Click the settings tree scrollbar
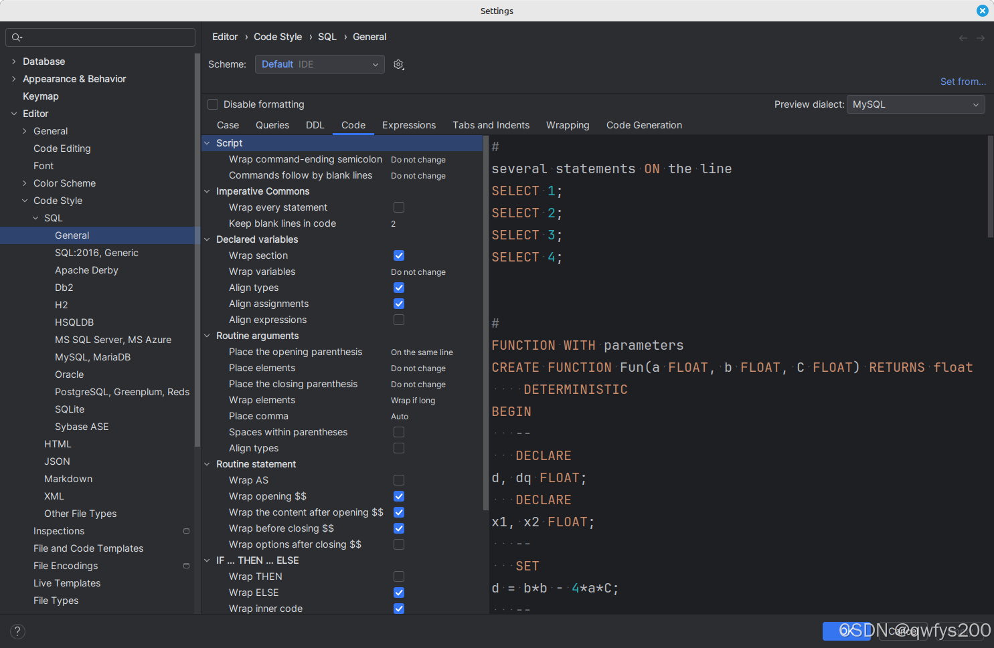994x648 pixels. click(197, 250)
